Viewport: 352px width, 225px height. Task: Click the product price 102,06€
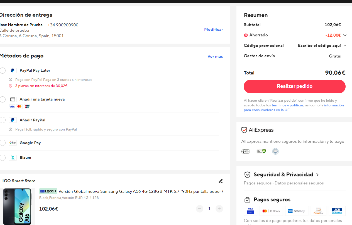49,209
